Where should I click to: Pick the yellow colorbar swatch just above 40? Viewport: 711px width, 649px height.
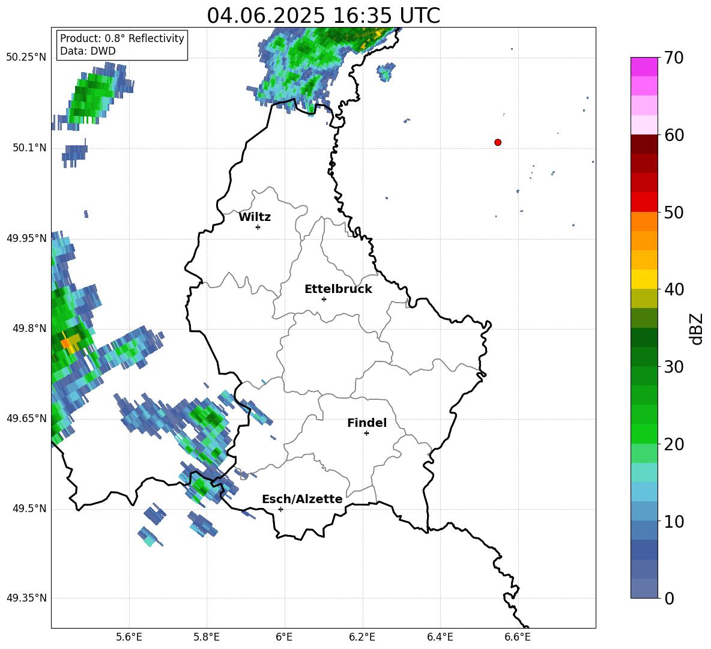click(x=644, y=280)
